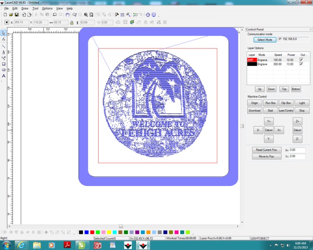Select the Ellipse drawing tool
The width and height of the screenshot is (313, 250).
click(x=4, y=70)
